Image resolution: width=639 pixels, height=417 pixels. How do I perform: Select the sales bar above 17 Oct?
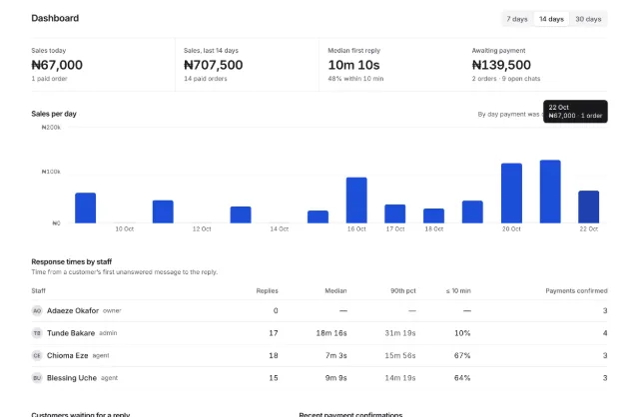pos(395,213)
